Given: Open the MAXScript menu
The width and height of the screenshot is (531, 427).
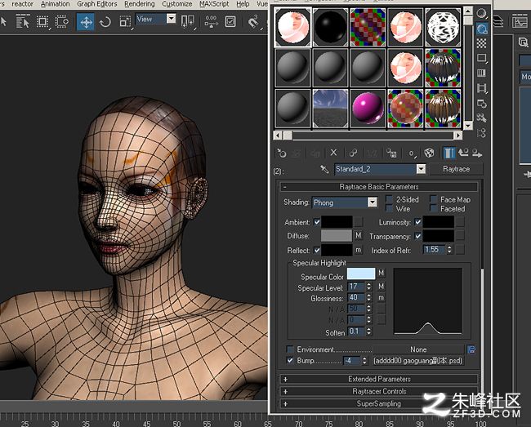Looking at the screenshot, I should pyautogui.click(x=214, y=4).
